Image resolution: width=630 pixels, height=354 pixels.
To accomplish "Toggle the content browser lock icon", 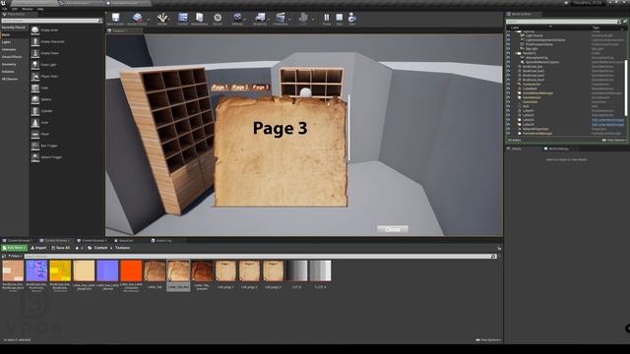I will point(499,248).
